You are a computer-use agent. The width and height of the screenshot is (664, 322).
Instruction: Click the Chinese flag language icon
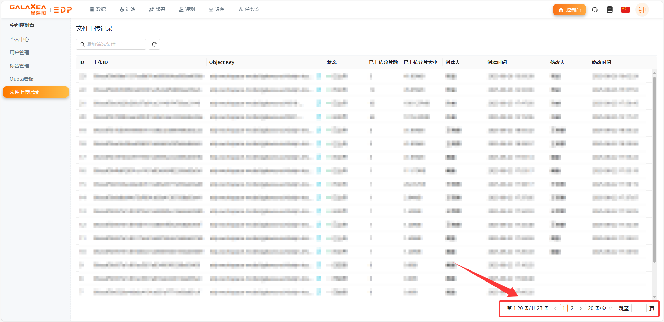[x=625, y=10]
